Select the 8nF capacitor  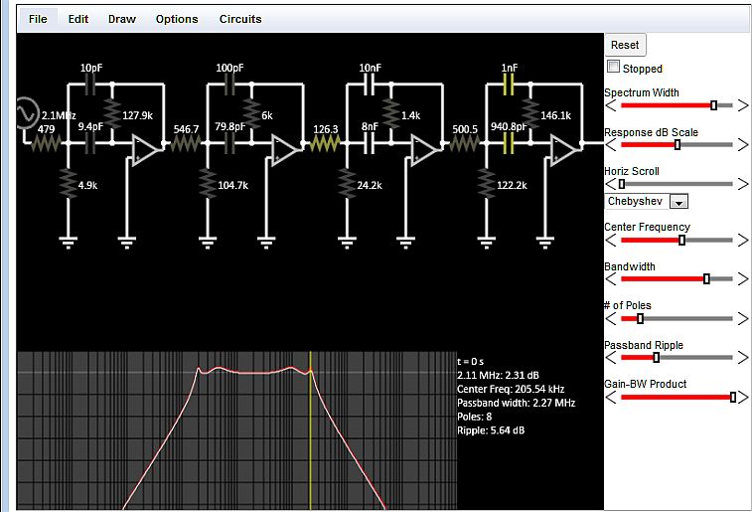point(370,143)
